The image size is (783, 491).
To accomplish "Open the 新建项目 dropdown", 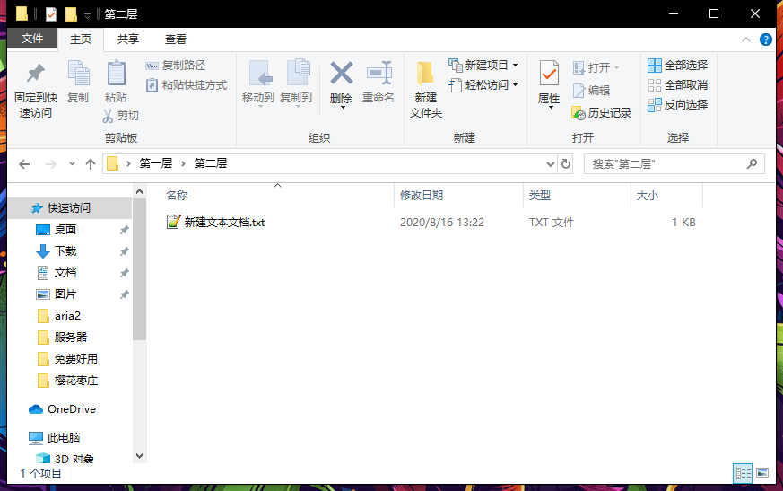I will coord(483,65).
